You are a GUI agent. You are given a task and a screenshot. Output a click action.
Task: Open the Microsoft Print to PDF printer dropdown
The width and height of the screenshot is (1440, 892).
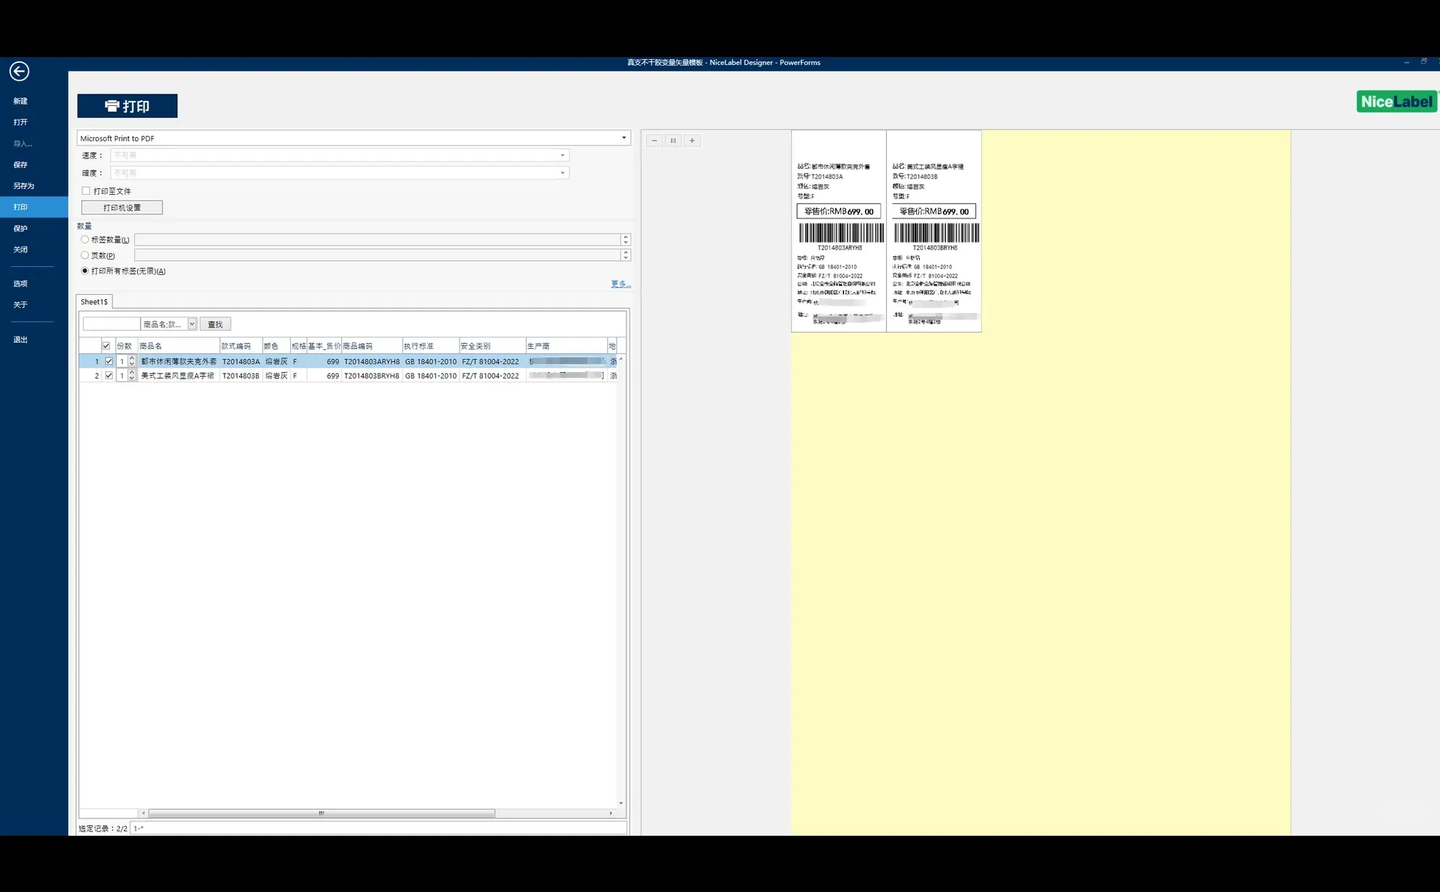[x=624, y=138]
